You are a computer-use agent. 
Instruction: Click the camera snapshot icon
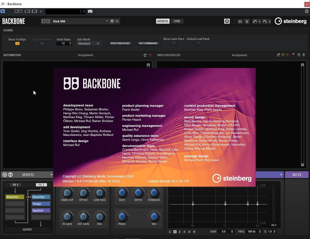pos(90,11)
